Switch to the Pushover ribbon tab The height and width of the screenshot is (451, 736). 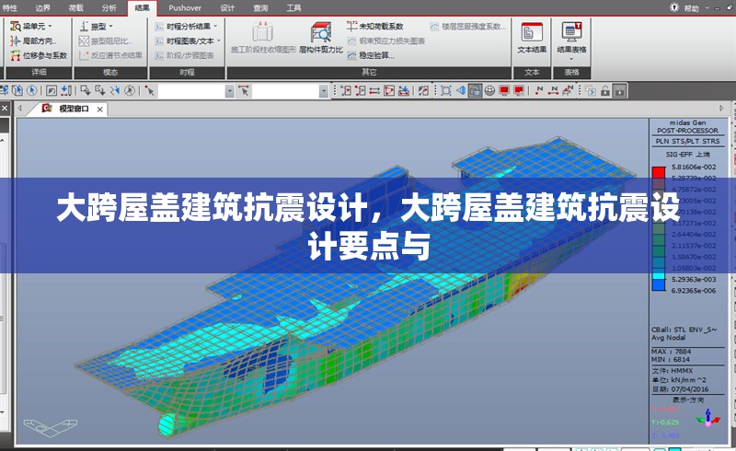[x=185, y=8]
